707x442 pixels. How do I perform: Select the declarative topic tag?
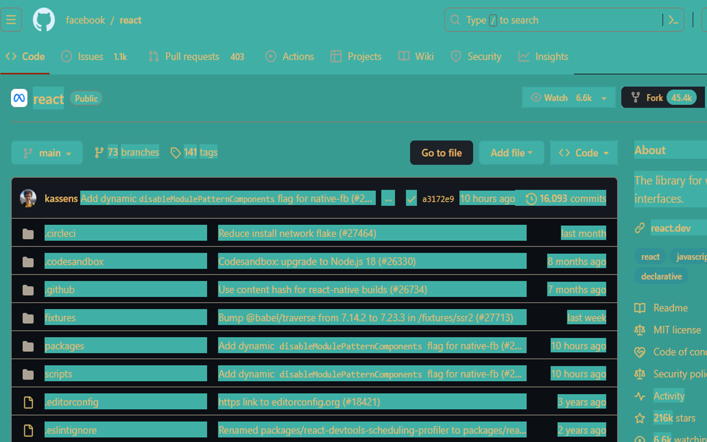[x=661, y=276]
